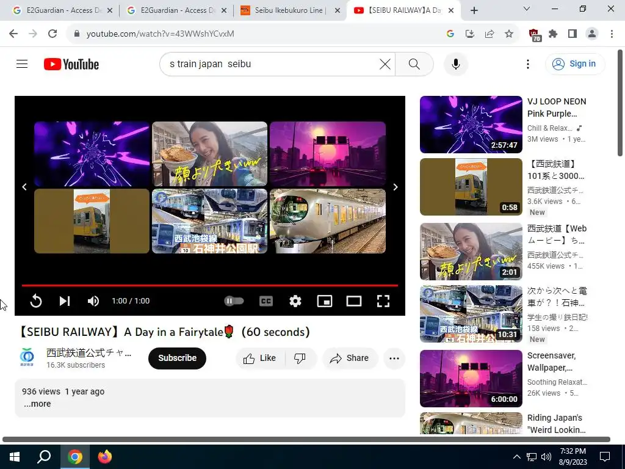The image size is (625, 469).
Task: Expand description with ...more
Action: click(x=37, y=404)
